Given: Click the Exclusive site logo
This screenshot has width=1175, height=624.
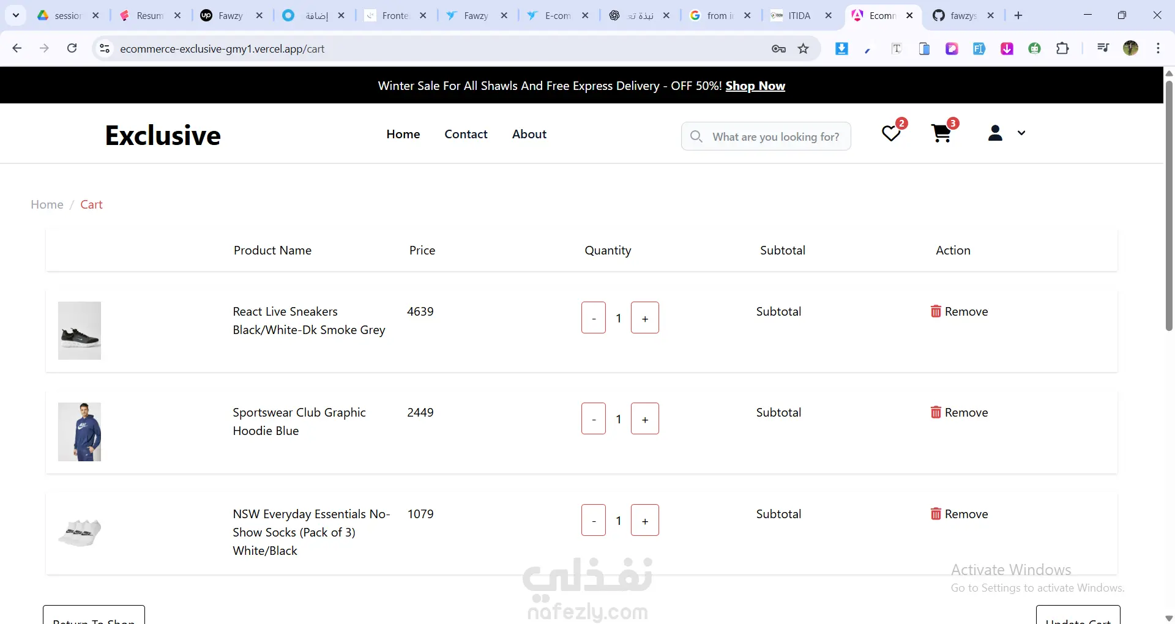Looking at the screenshot, I should pos(163,135).
